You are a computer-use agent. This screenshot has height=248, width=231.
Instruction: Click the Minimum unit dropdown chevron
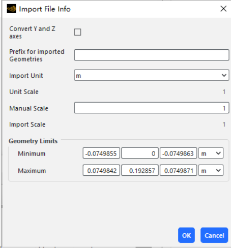pos(218,153)
